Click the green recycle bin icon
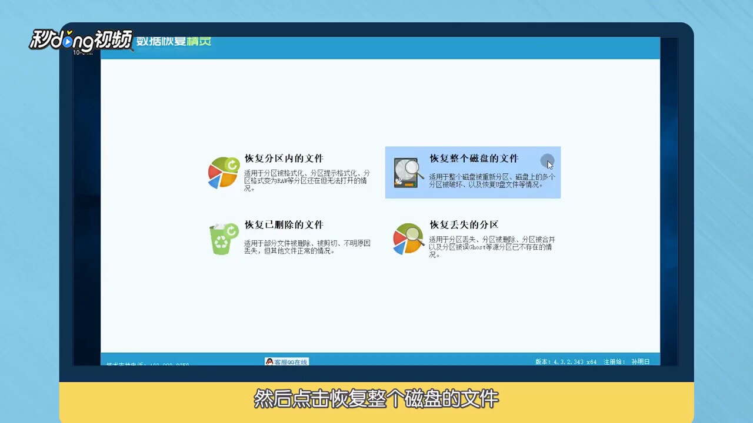The height and width of the screenshot is (423, 753). 223,239
